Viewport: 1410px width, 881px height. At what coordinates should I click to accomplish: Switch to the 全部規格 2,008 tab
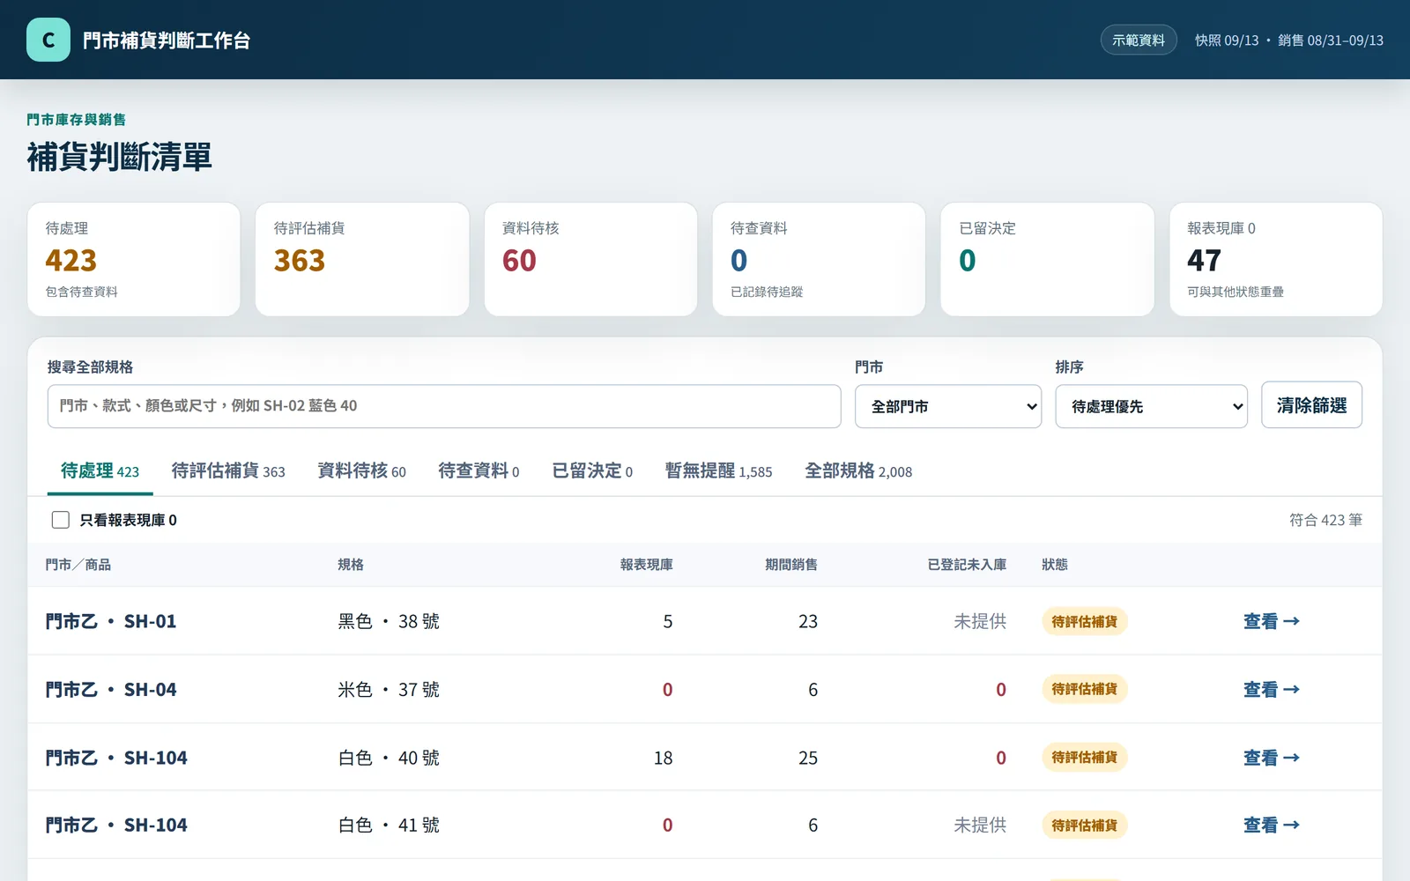tap(858, 471)
